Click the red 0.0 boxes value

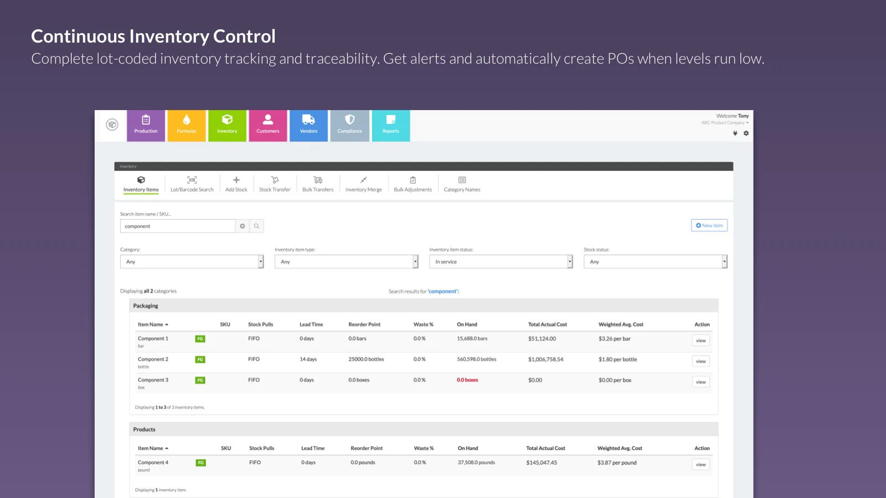(x=467, y=380)
